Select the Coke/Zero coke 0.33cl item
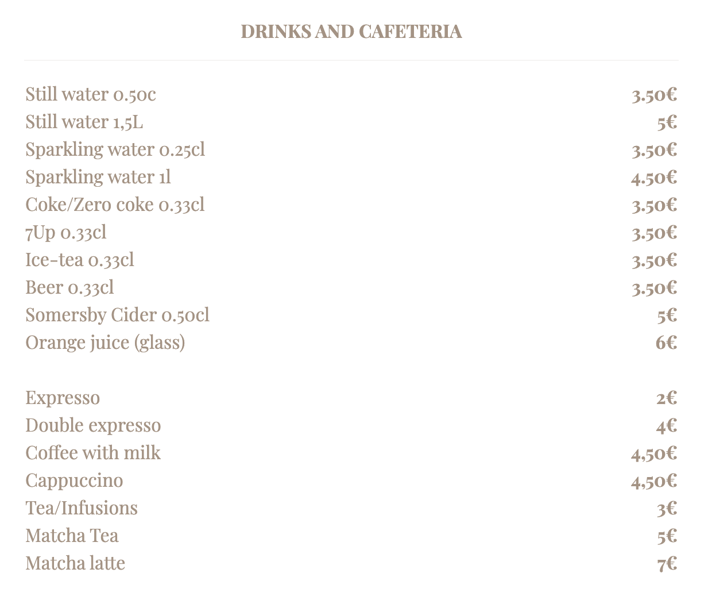The width and height of the screenshot is (712, 592). point(115,205)
